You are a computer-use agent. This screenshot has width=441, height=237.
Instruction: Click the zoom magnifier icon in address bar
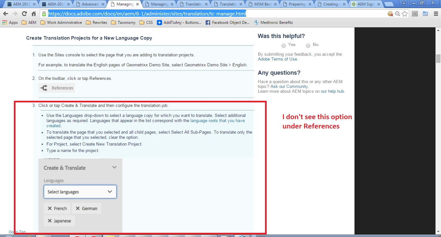(397, 14)
